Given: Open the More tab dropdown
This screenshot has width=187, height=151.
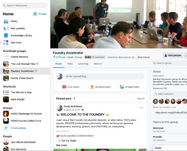Looking at the screenshot, I should pos(98,64).
